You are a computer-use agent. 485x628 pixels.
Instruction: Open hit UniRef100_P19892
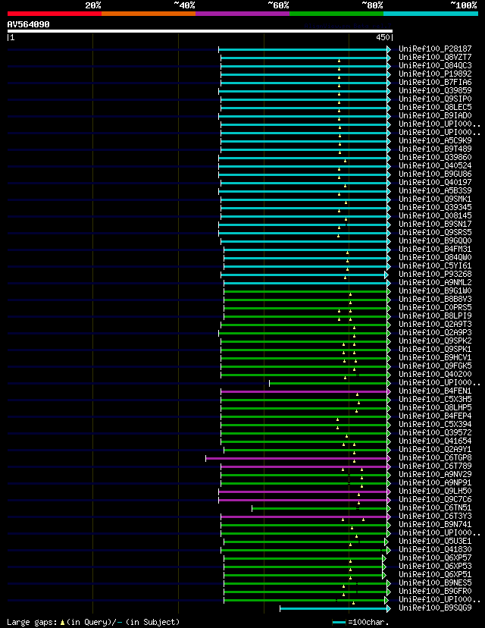click(435, 74)
